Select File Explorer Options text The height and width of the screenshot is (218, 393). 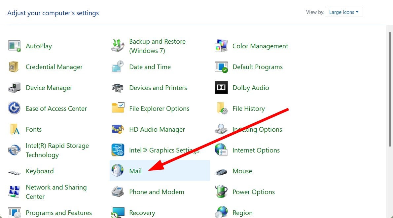click(159, 109)
